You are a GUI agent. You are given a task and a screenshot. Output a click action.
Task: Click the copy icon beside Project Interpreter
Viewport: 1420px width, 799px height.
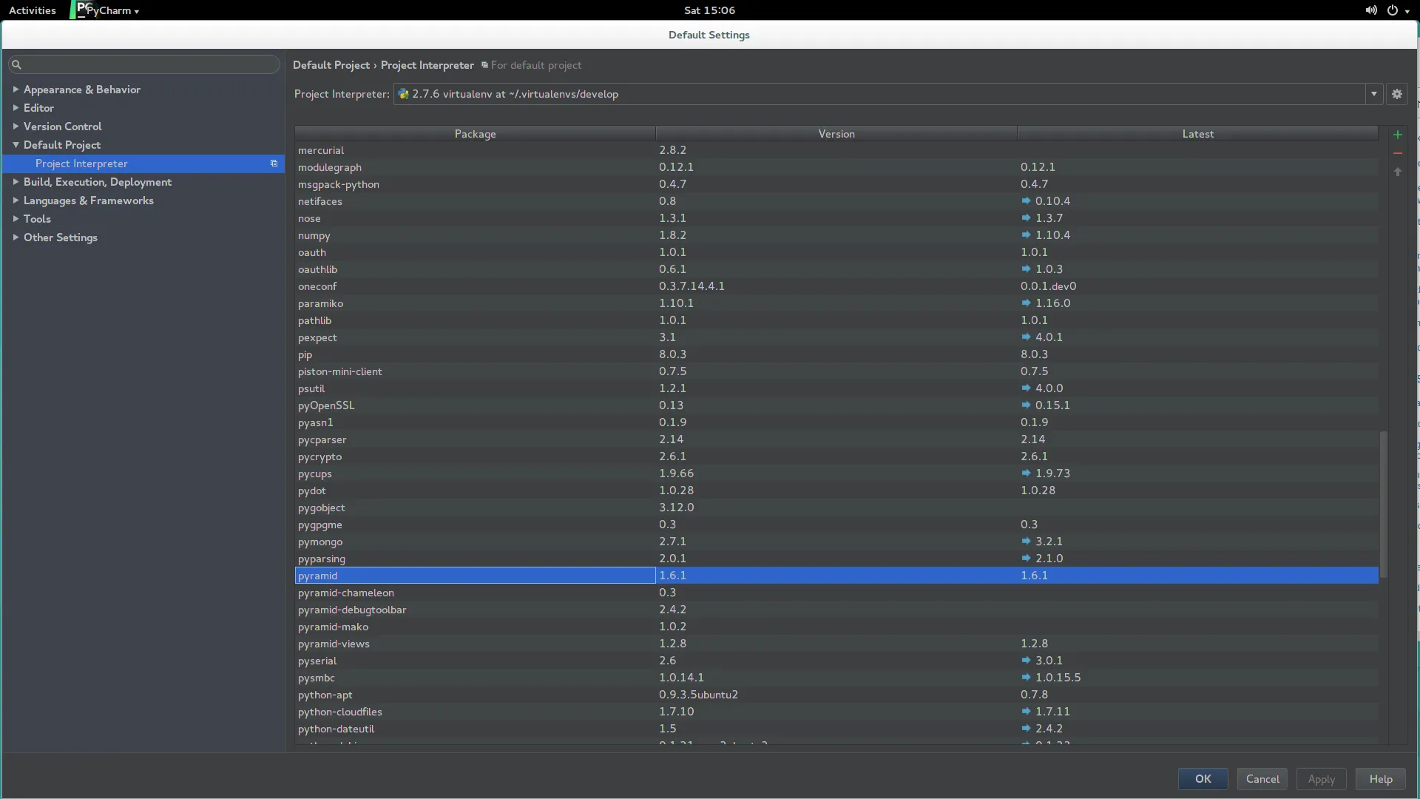[x=274, y=163]
